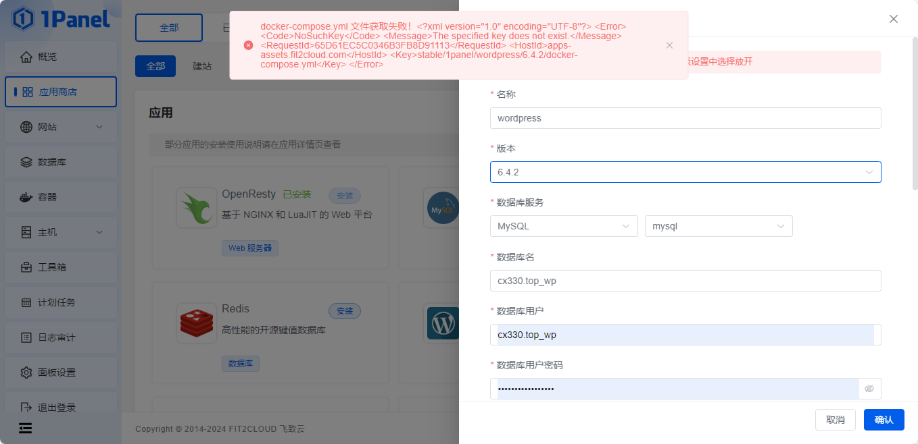Open 数据库 via its sidebar layers icon
The width and height of the screenshot is (918, 444).
[x=26, y=162]
